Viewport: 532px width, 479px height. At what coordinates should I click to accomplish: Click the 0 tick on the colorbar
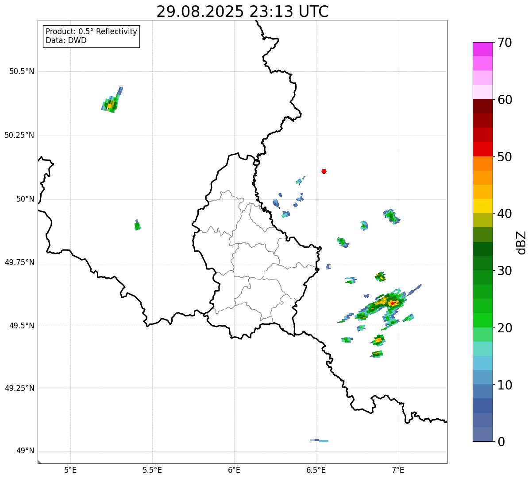(501, 442)
